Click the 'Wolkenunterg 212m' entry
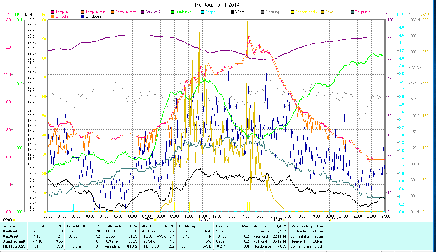The width and height of the screenshot is (436, 252). click(x=306, y=226)
